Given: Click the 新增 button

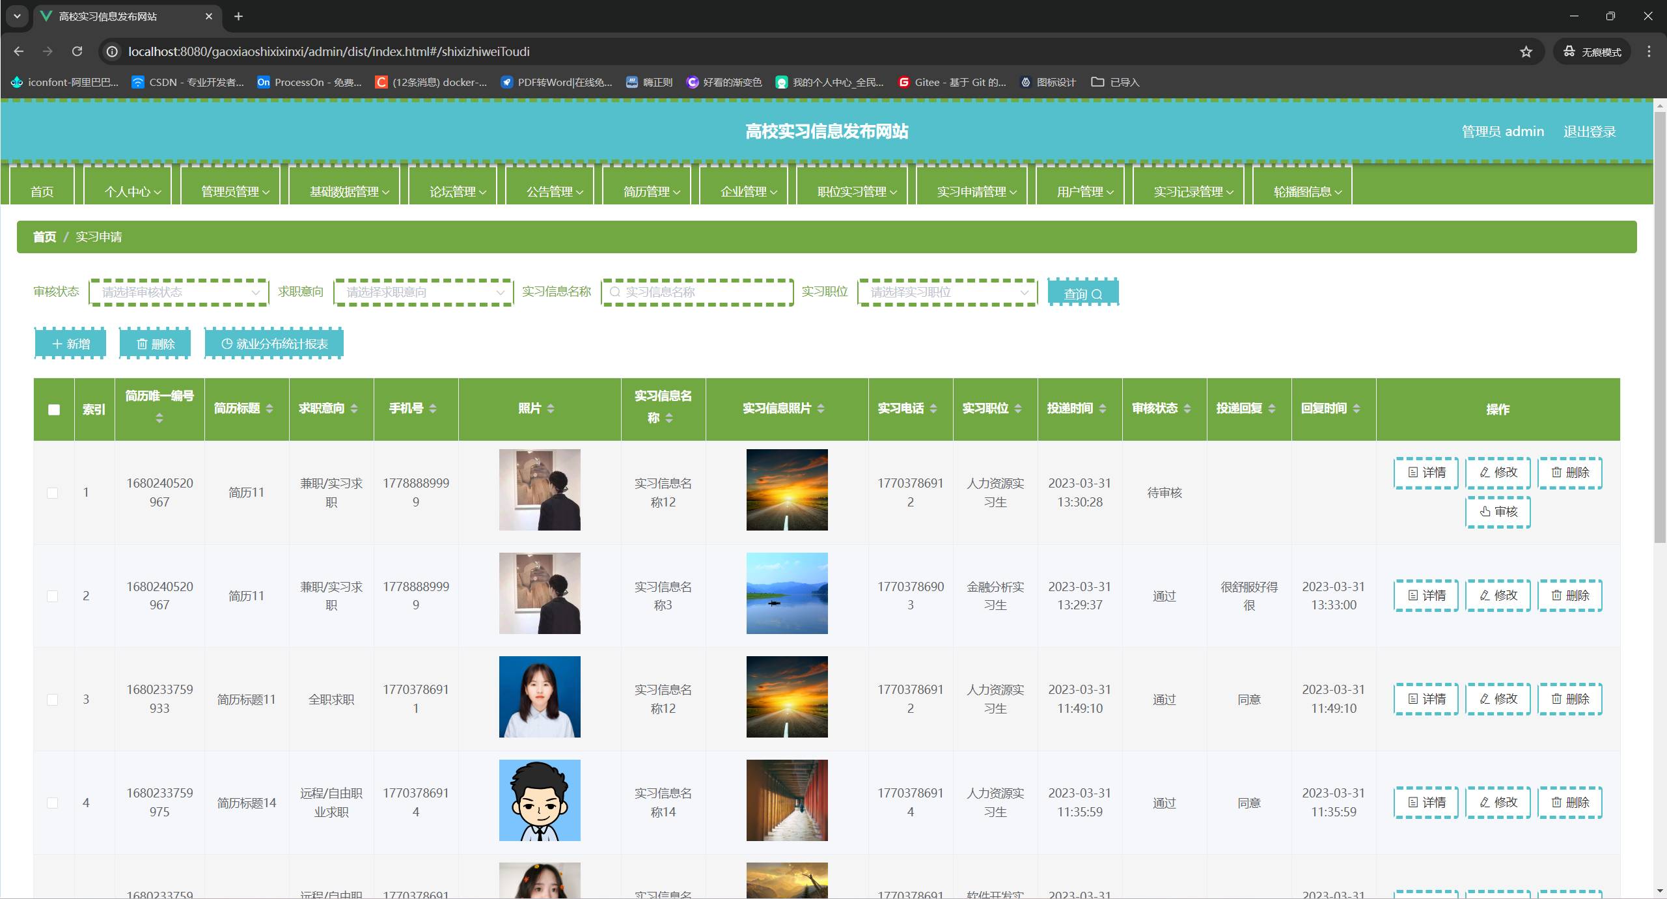Looking at the screenshot, I should coord(70,344).
